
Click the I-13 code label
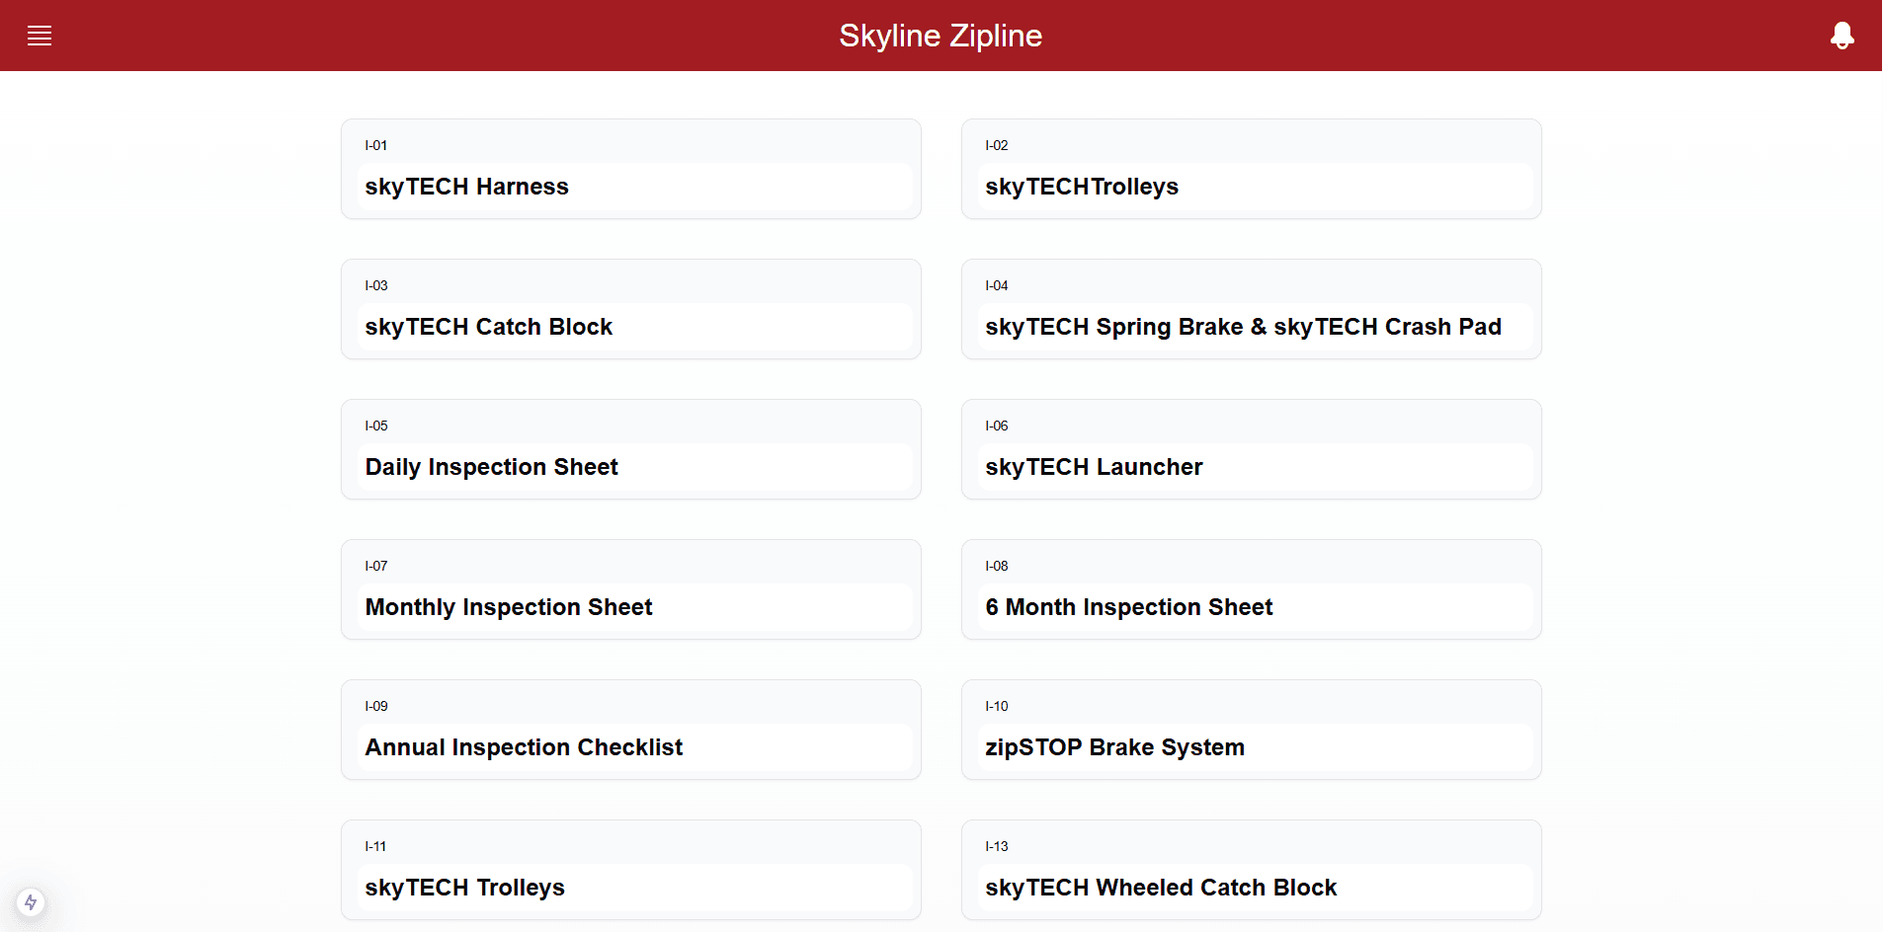997,846
